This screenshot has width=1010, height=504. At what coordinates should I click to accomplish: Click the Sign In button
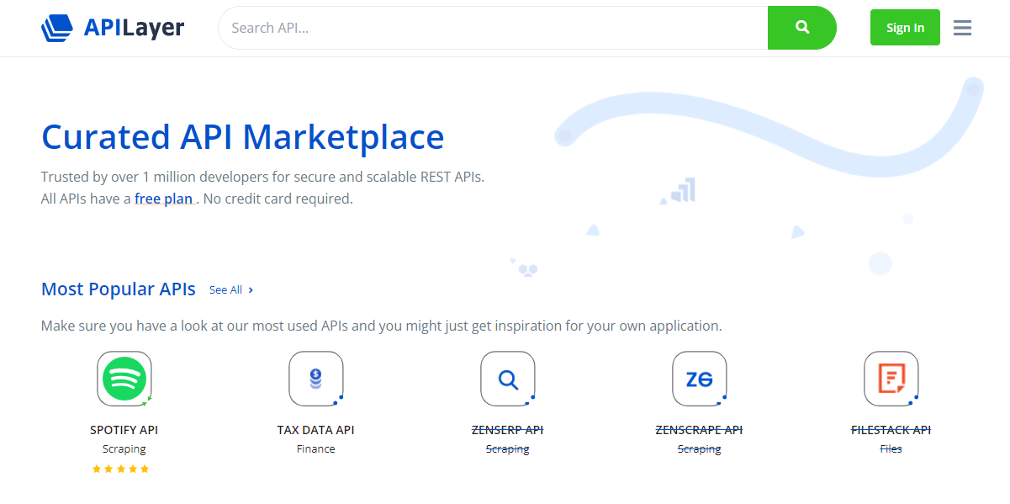(905, 28)
